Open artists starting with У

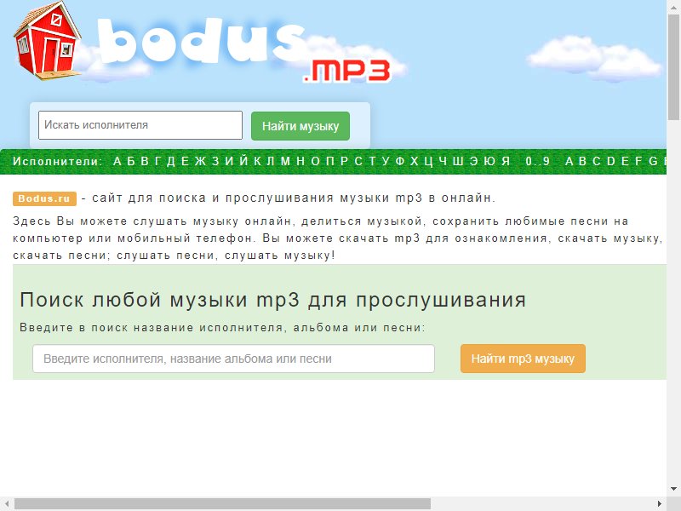386,161
